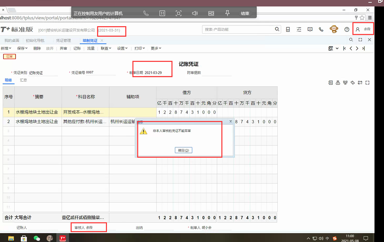Click the debit-credit swap icon above the grid

tap(360, 83)
